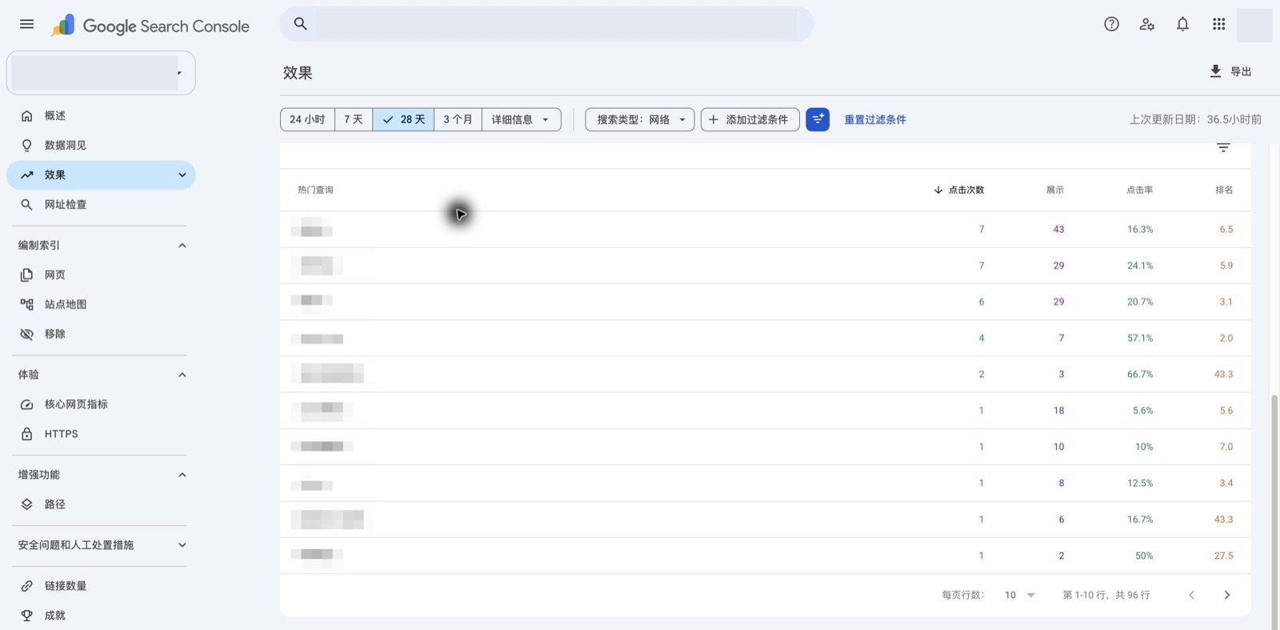Open 核心网页指标 report
The width and height of the screenshot is (1280, 630).
click(x=101, y=404)
